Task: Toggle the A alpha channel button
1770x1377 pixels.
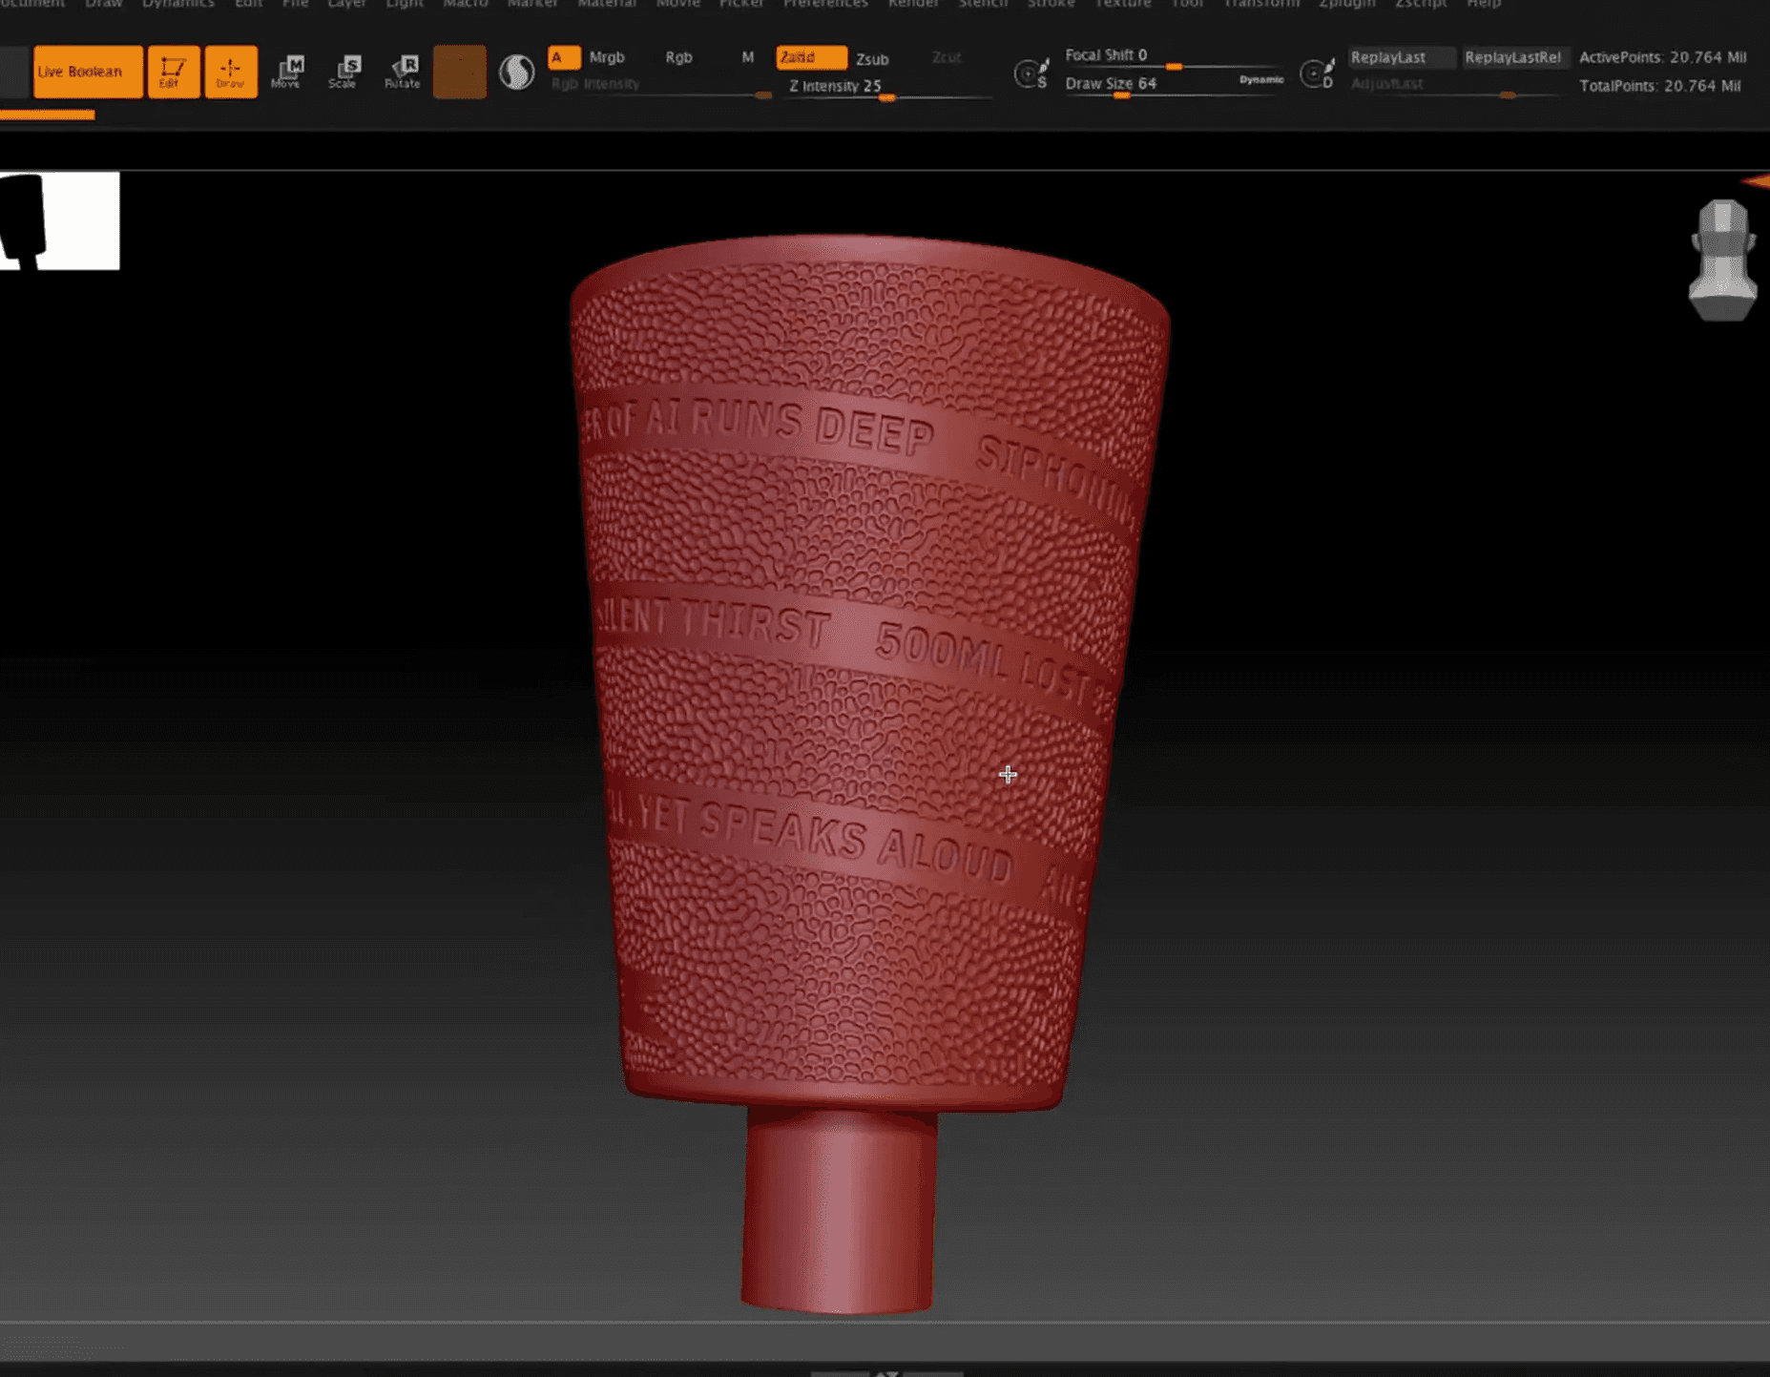Action: 564,57
